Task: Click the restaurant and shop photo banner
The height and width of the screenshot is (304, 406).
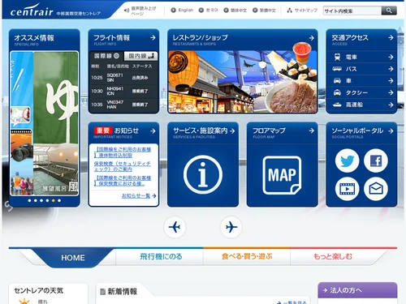Action: pyautogui.click(x=242, y=82)
